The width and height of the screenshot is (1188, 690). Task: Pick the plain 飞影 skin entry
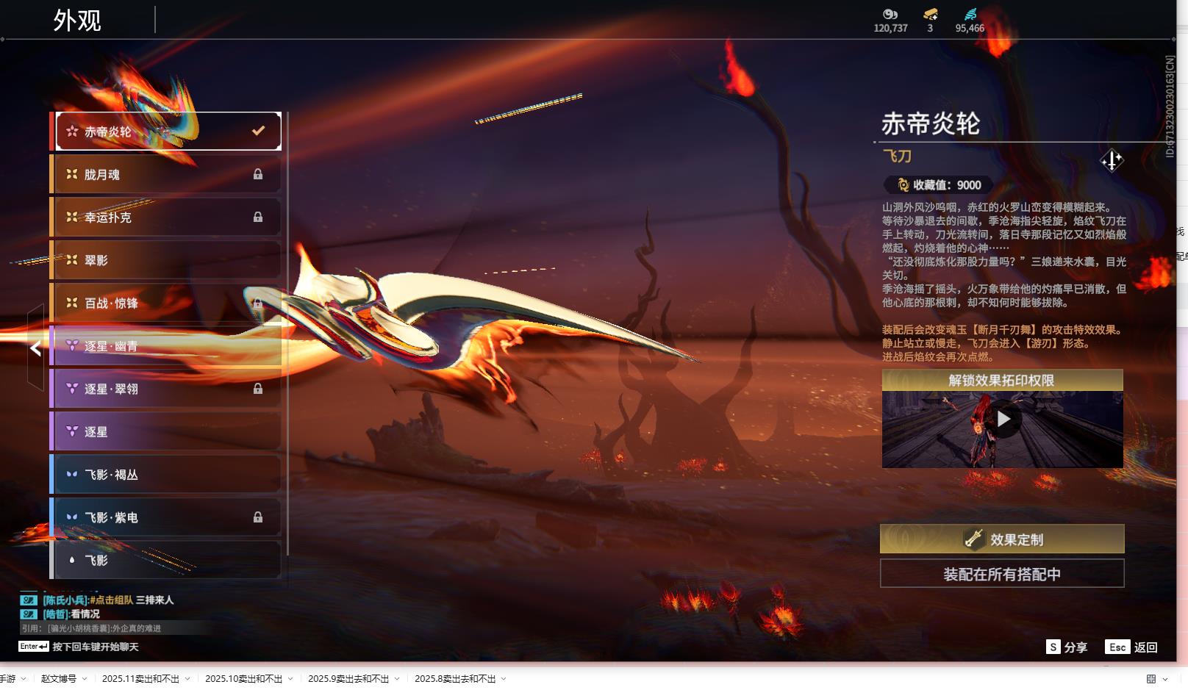[x=166, y=560]
